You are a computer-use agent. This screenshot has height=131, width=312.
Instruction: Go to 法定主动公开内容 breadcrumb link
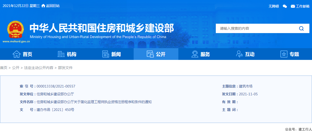pyautogui.click(x=38, y=68)
